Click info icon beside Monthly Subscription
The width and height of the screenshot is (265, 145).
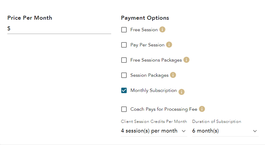coord(182,92)
